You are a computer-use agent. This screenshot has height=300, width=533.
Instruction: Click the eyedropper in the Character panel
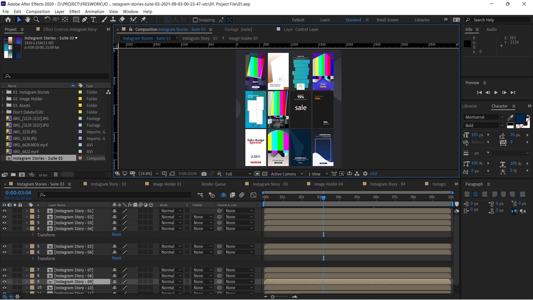pos(511,117)
